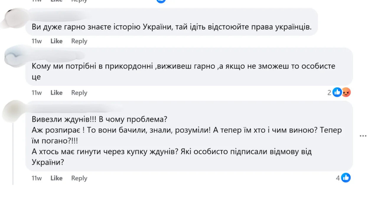
Task: View who reacted with the count '2'
Action: [x=329, y=92]
